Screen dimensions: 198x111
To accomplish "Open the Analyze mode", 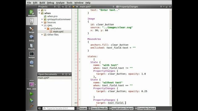I will [32, 55].
